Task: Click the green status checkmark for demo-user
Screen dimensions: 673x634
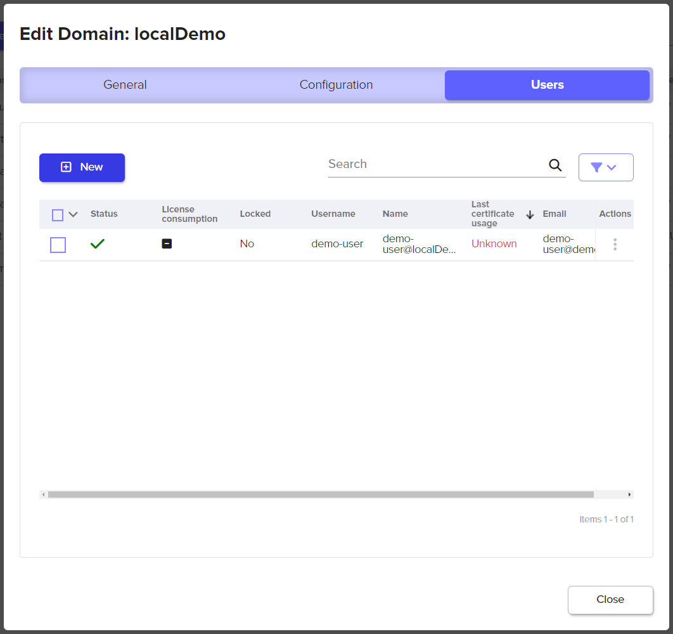Action: tap(97, 244)
